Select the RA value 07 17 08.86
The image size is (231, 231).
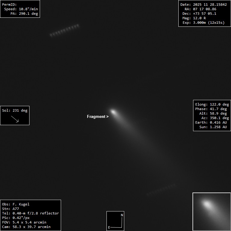point(205,9)
